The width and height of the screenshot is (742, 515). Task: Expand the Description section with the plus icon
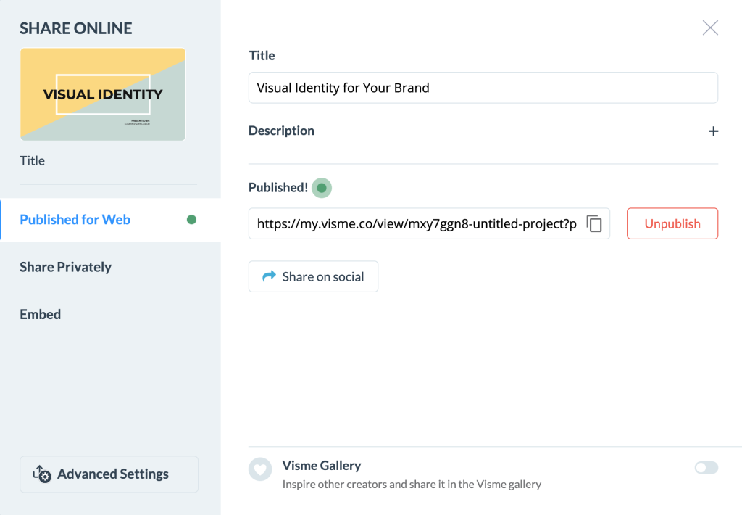pyautogui.click(x=713, y=131)
